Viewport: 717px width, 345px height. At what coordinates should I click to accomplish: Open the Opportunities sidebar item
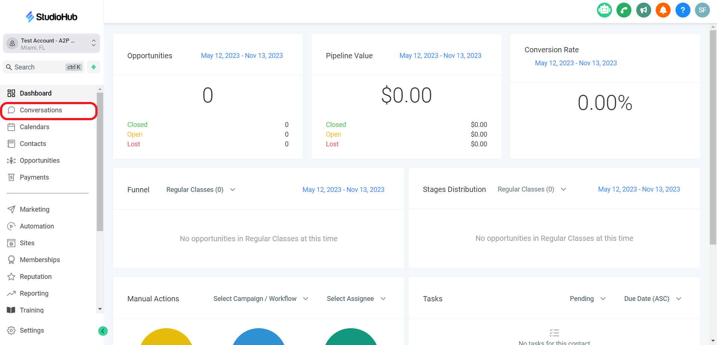(x=49, y=161)
